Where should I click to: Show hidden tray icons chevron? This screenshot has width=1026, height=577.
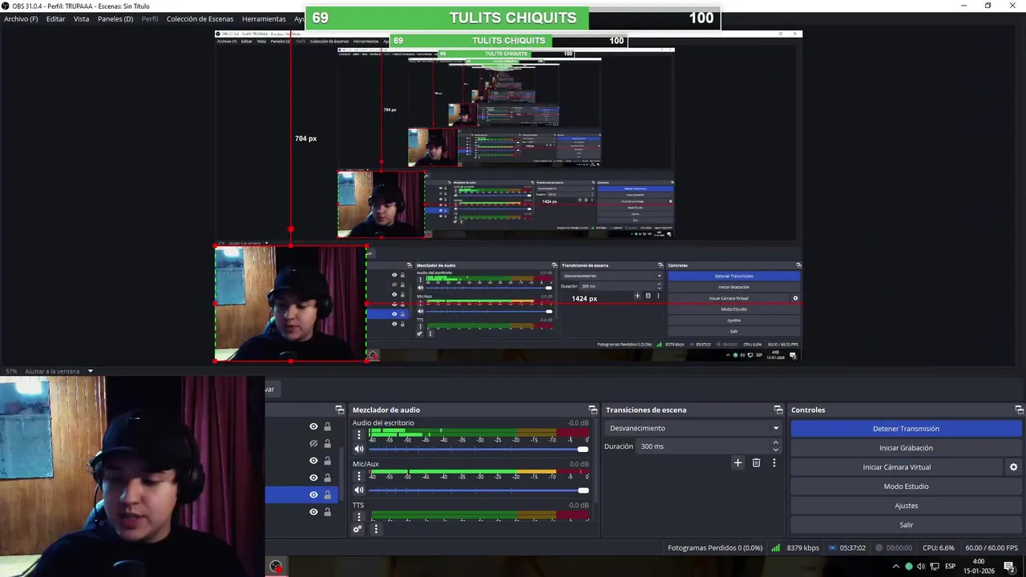(x=895, y=567)
